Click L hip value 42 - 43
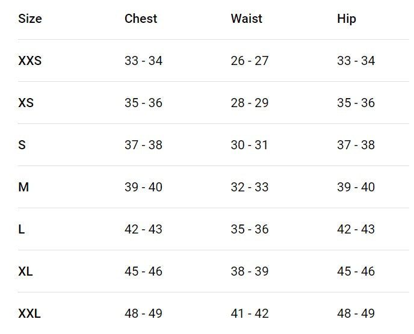Viewport: 414px width, 334px height. coord(356,229)
